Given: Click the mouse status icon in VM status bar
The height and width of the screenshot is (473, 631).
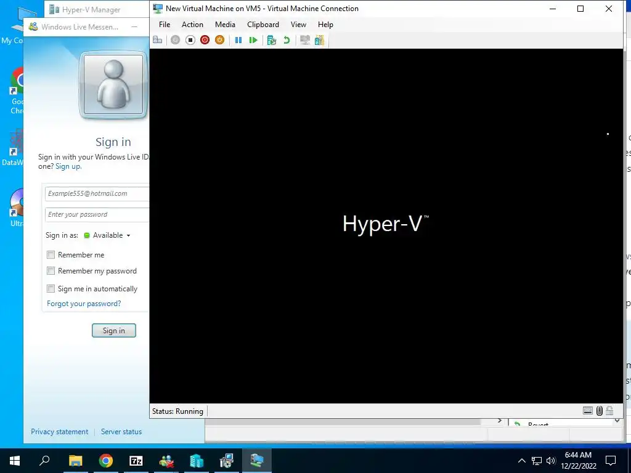Looking at the screenshot, I should click(599, 411).
